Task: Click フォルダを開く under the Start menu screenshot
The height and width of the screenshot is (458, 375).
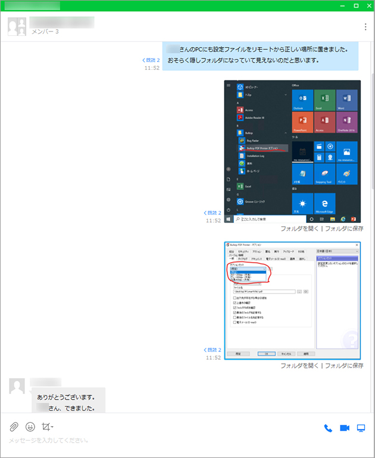Action: (x=299, y=229)
